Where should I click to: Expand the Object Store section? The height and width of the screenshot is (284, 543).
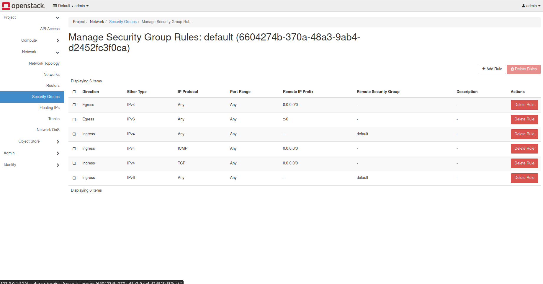tap(58, 142)
